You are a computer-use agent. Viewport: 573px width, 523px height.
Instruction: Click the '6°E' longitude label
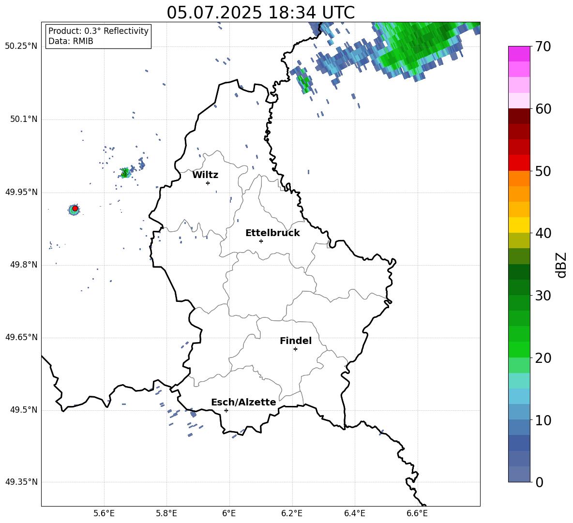(229, 513)
